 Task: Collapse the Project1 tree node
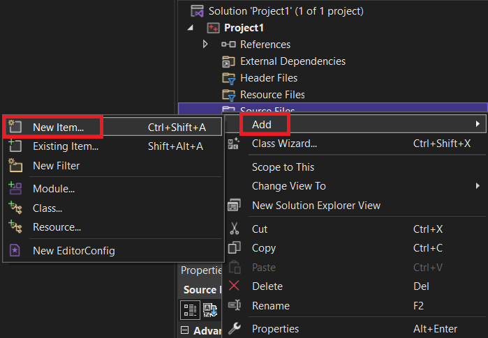click(192, 28)
